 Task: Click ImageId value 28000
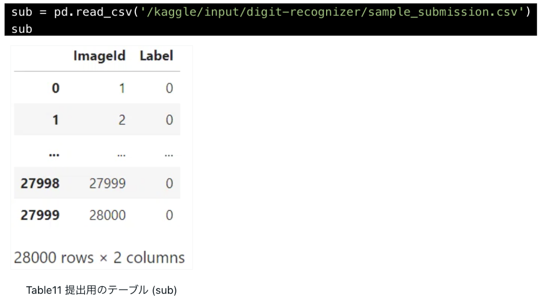[107, 215]
